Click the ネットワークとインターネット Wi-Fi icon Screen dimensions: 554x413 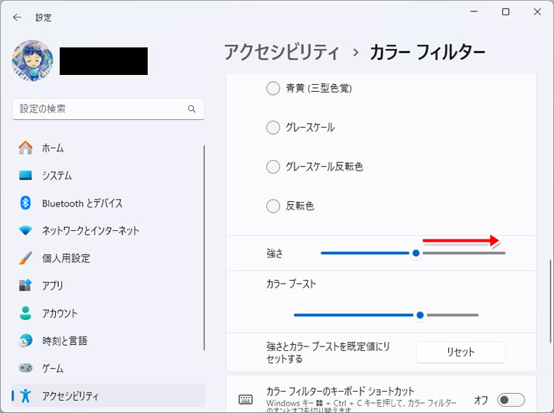tap(25, 230)
